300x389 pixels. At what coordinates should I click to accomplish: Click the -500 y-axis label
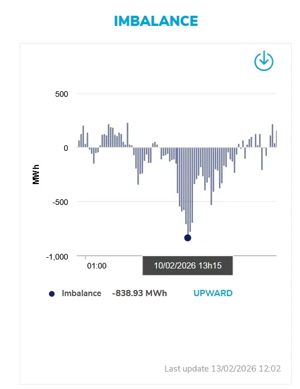(60, 202)
